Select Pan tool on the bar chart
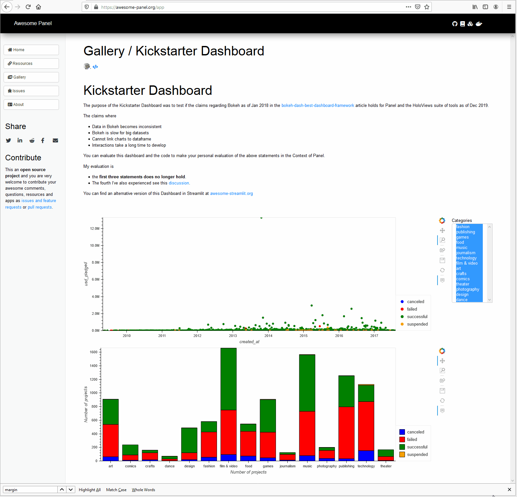The image size is (517, 497). (442, 361)
